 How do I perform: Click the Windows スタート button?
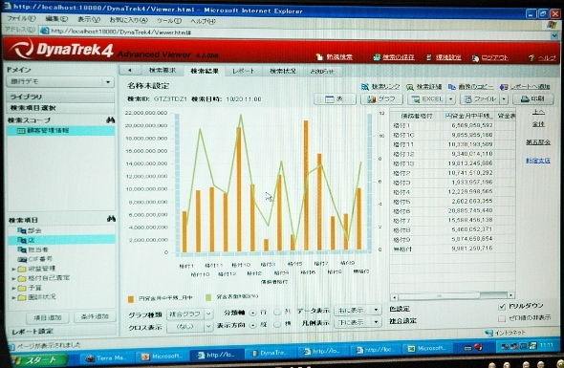[x=39, y=360]
